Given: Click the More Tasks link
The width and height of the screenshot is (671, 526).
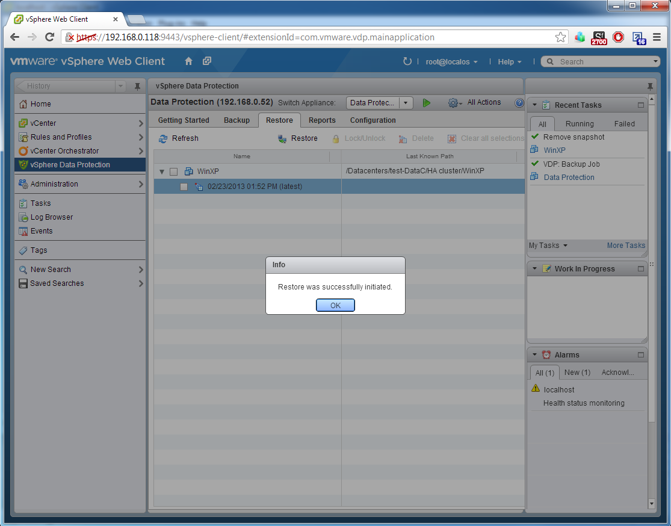Looking at the screenshot, I should 626,246.
